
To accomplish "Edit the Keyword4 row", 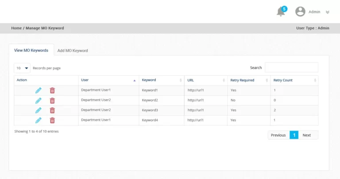I will pos(39,121).
